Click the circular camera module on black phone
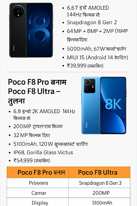Viewport: 137px width, 206px height. tap(18, 11)
